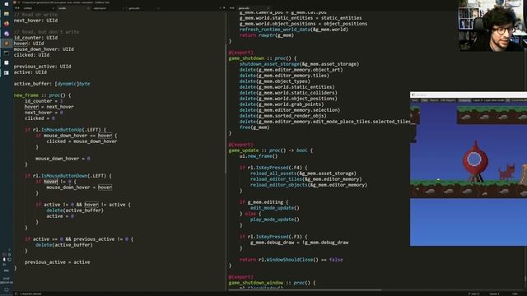
Task: Click the status bar sidebar toggle icon
Action: click(x=16, y=294)
